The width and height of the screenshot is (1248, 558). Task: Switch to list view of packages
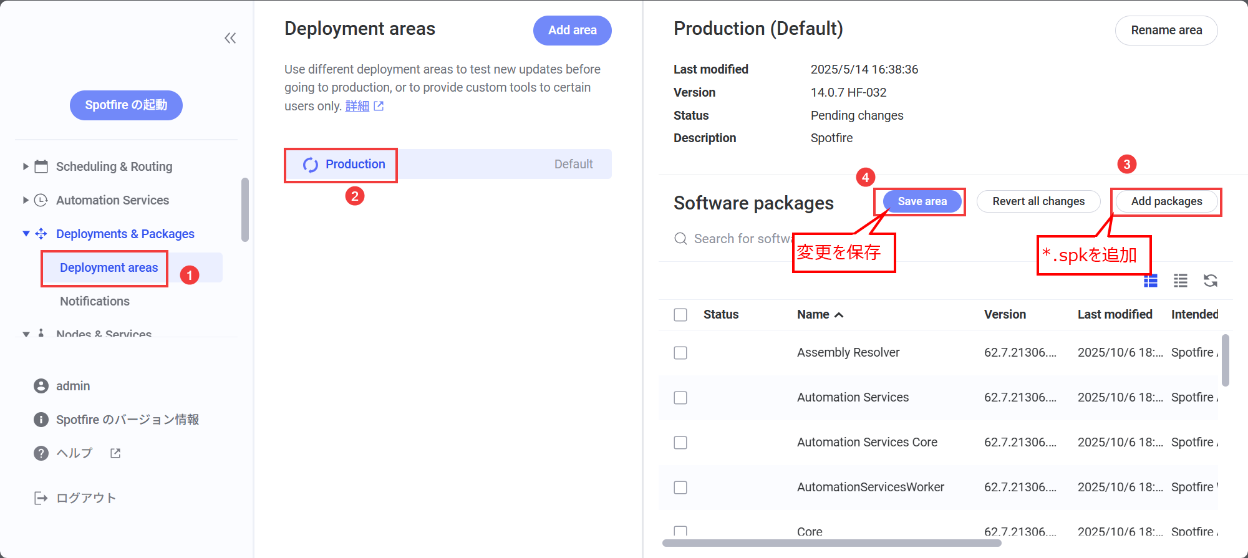(x=1180, y=281)
